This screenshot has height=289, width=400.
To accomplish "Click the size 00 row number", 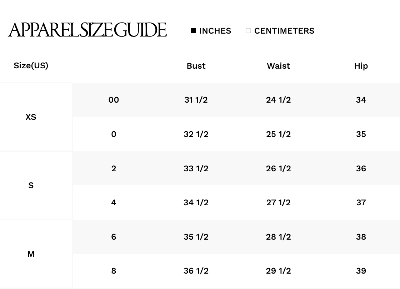I will click(114, 100).
